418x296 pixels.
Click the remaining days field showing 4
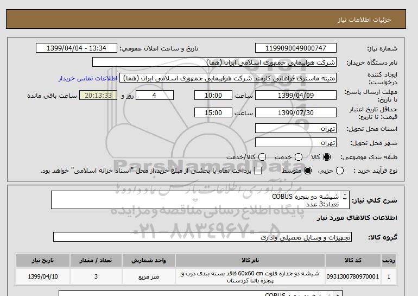pyautogui.click(x=155, y=95)
